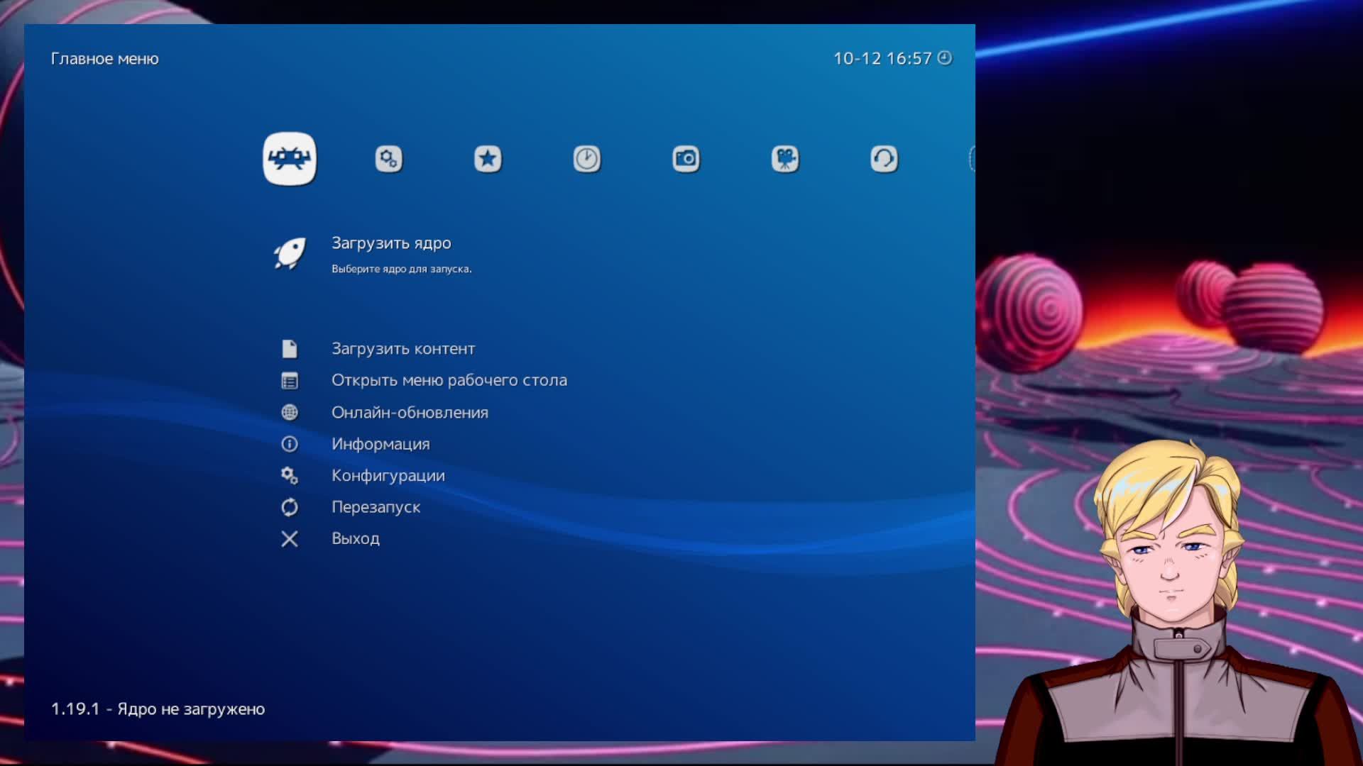Select the RetroArch main menu invader icon
This screenshot has width=1363, height=766.
[x=290, y=159]
